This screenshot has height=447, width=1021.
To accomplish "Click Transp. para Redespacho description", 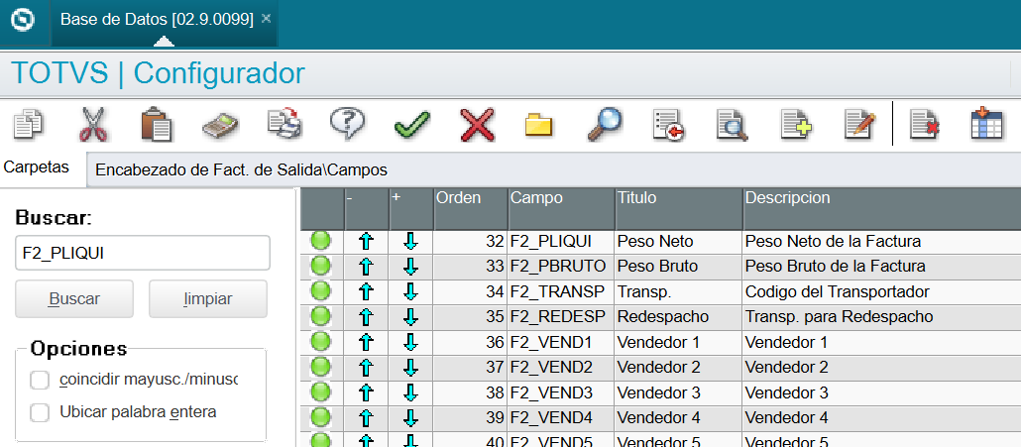I will [x=881, y=317].
